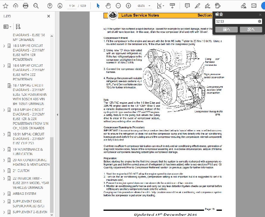
Task: Click the 18.7 MP14G bookmark page icon
Action: 9,86
